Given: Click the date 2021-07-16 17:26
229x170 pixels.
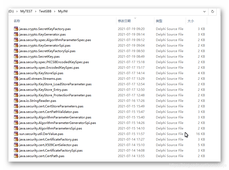Looking at the screenshot, I should 131,101.
